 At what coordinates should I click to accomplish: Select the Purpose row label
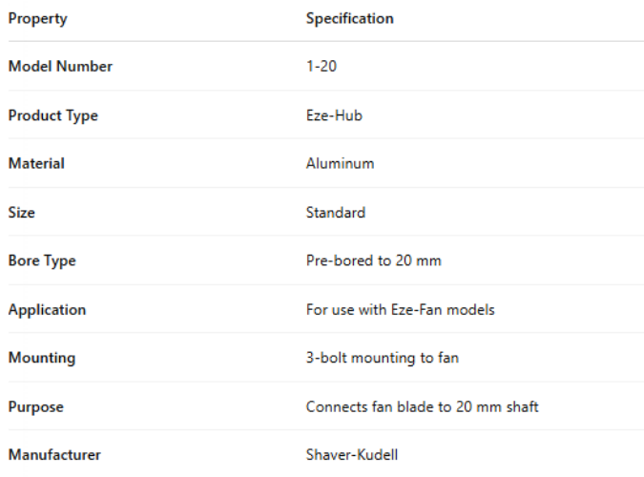coord(35,406)
